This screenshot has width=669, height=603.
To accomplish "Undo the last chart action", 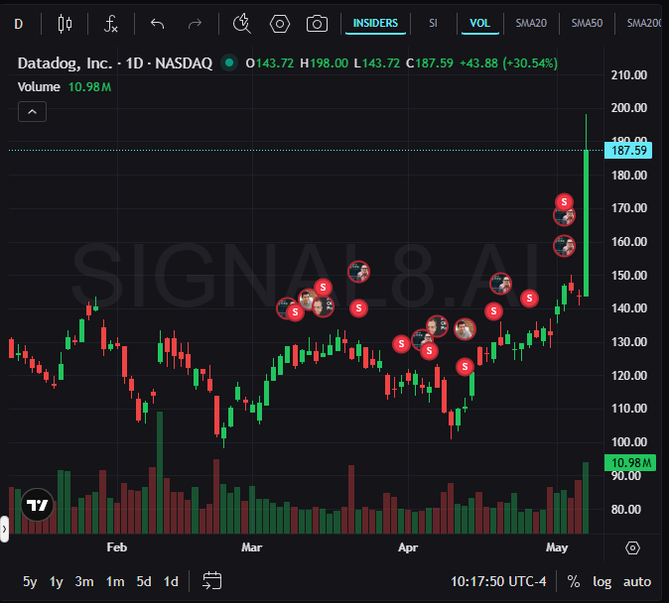I will coord(158,24).
